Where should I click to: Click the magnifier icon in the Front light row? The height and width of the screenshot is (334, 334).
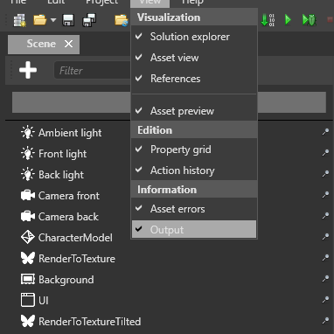pyautogui.click(x=325, y=153)
